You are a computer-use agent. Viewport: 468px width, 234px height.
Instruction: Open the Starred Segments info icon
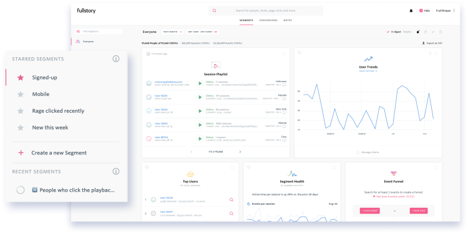[x=116, y=59]
